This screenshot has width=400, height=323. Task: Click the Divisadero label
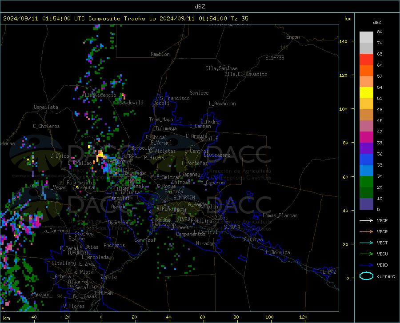pos(217,155)
